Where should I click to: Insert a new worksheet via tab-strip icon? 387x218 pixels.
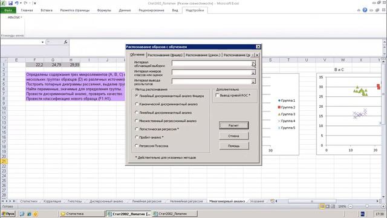[272, 201]
